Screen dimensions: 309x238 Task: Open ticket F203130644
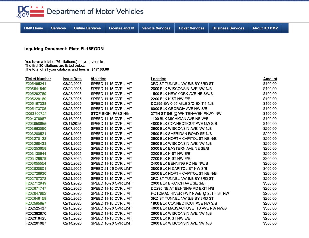(x=36, y=153)
